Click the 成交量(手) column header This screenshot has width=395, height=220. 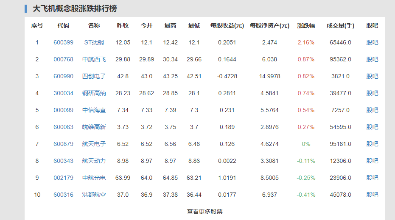click(340, 26)
